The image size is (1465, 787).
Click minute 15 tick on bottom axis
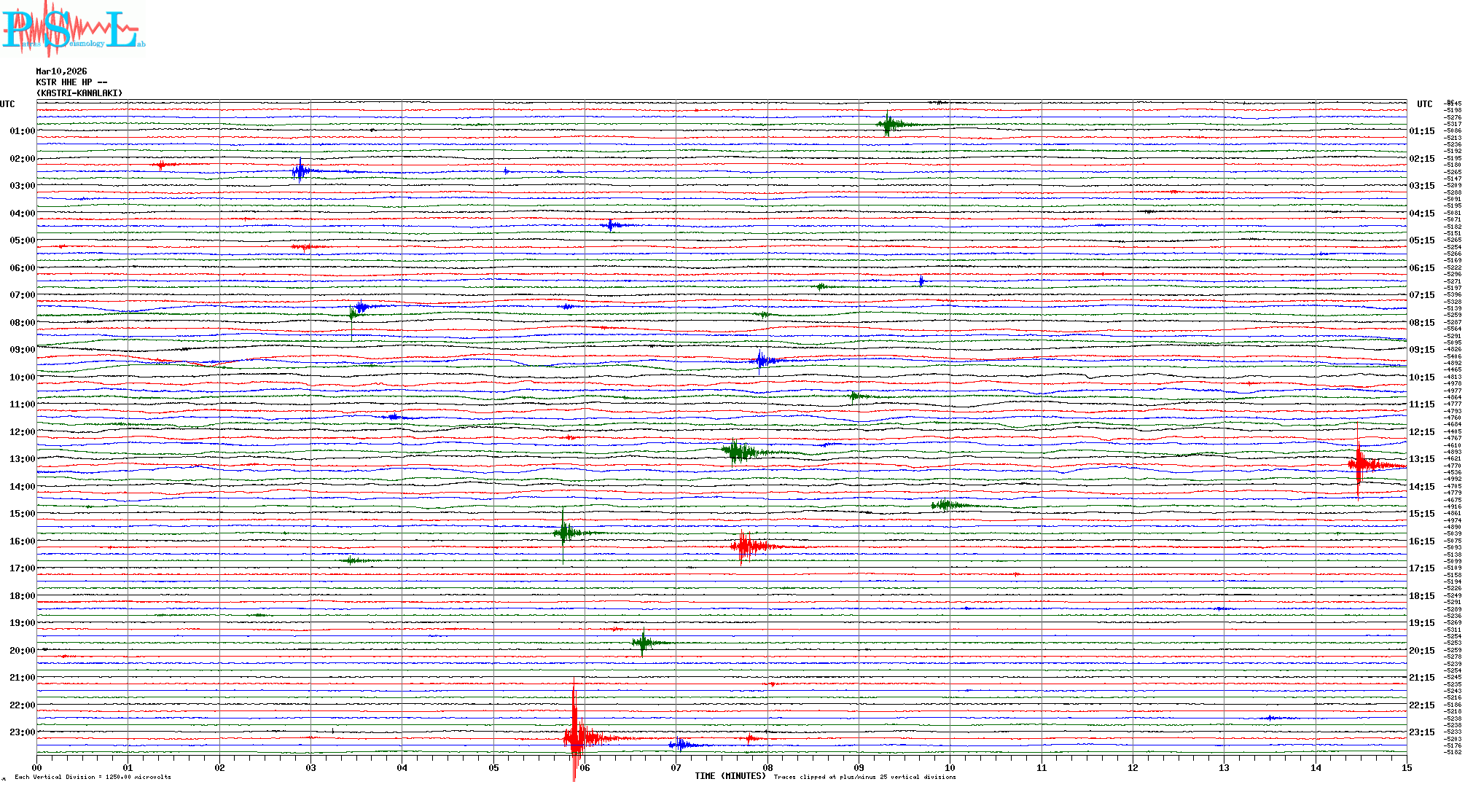[1407, 767]
